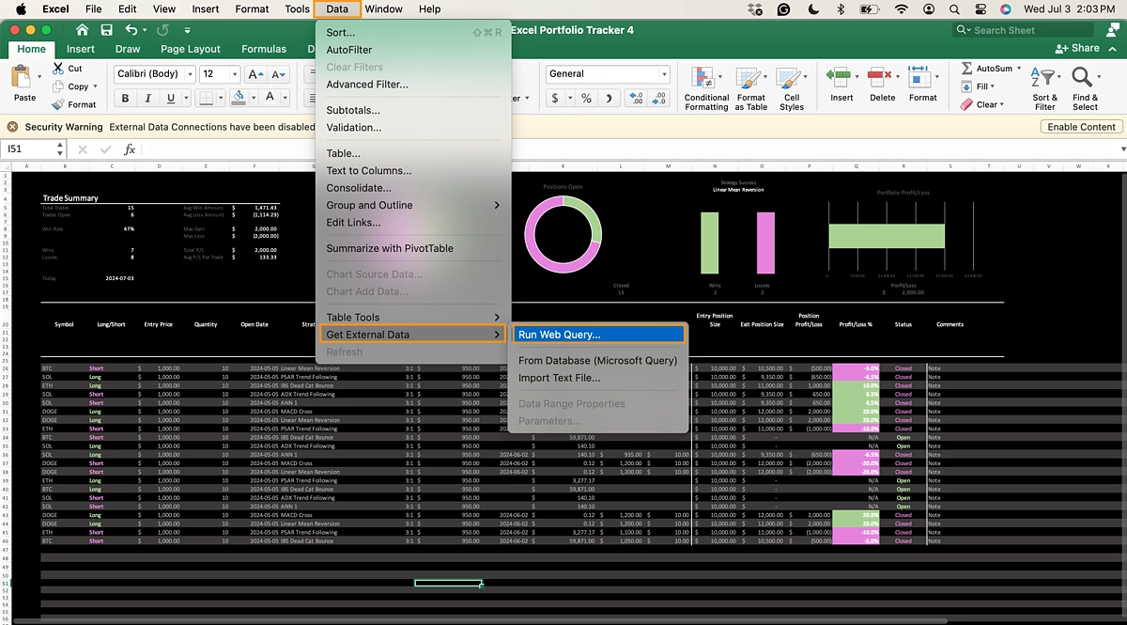This screenshot has width=1127, height=625.
Task: Expand the Clear dropdown in the ribbon
Action: point(1002,104)
